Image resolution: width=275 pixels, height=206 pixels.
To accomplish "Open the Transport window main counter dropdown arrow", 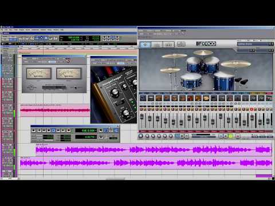I will [96, 130].
